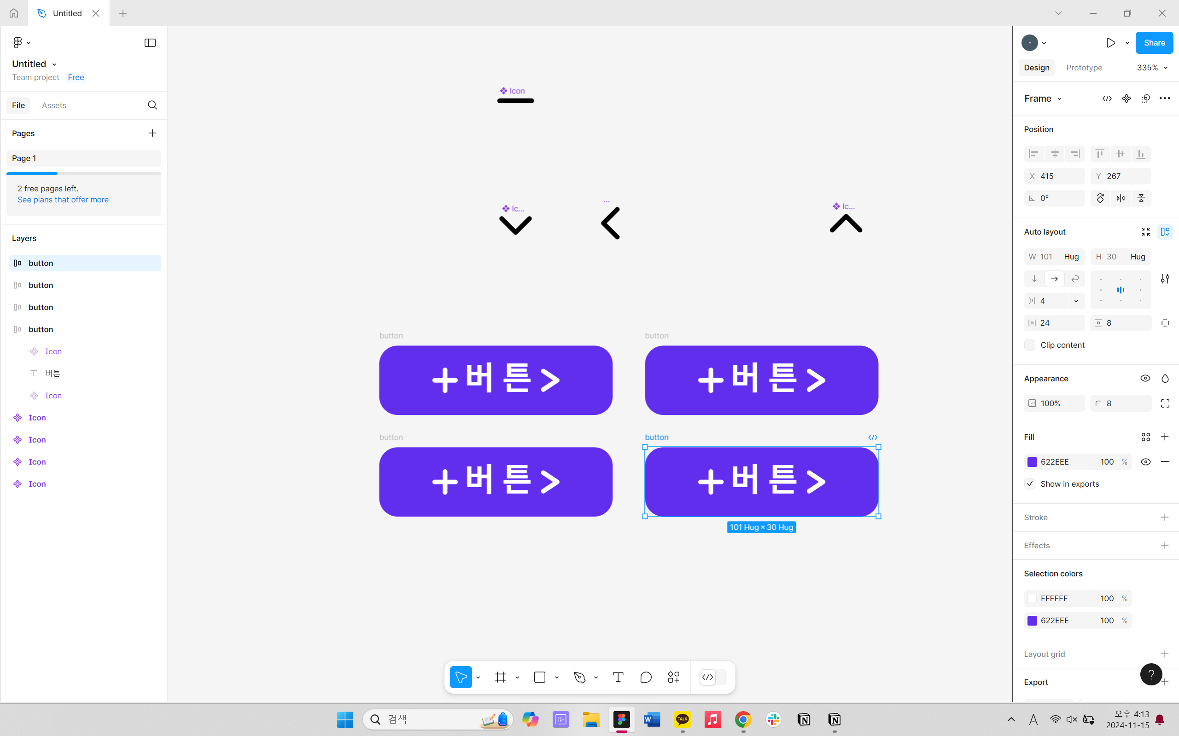
Task: Click the Share button
Action: point(1154,43)
